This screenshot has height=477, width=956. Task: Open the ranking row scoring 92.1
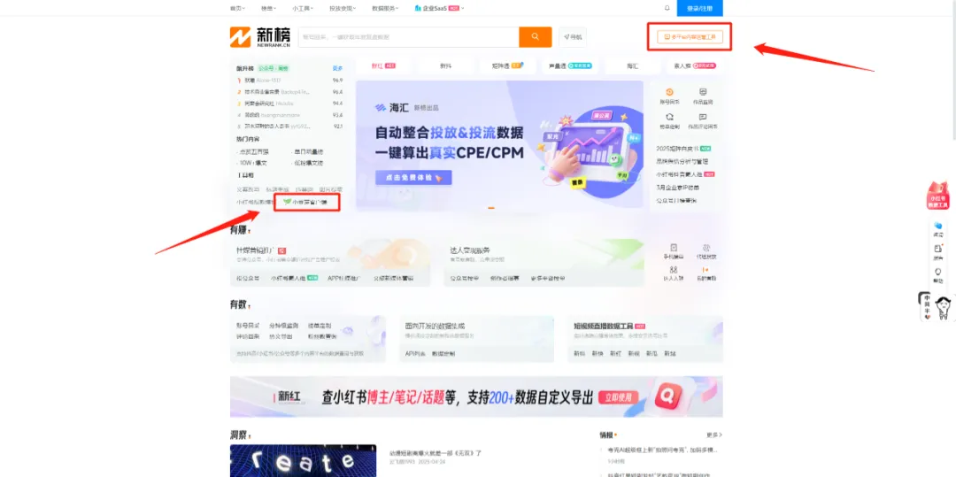pyautogui.click(x=289, y=126)
